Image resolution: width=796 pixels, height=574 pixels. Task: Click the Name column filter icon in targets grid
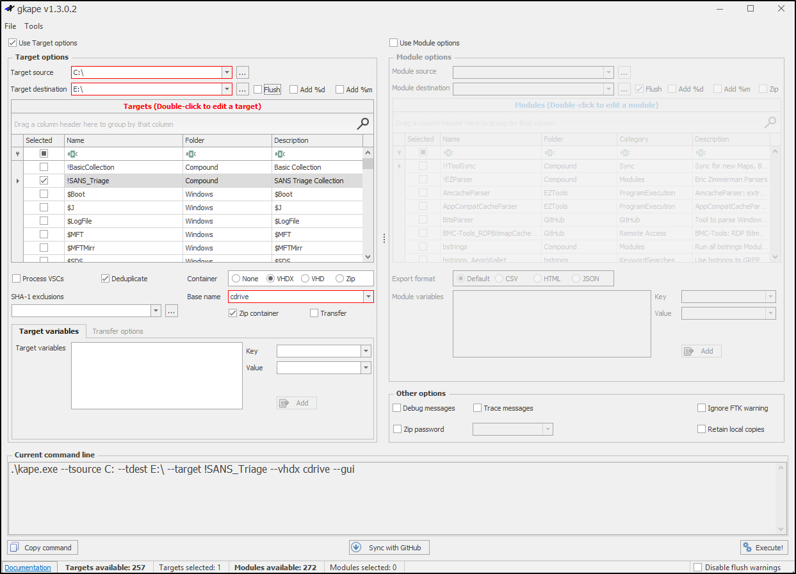(72, 154)
